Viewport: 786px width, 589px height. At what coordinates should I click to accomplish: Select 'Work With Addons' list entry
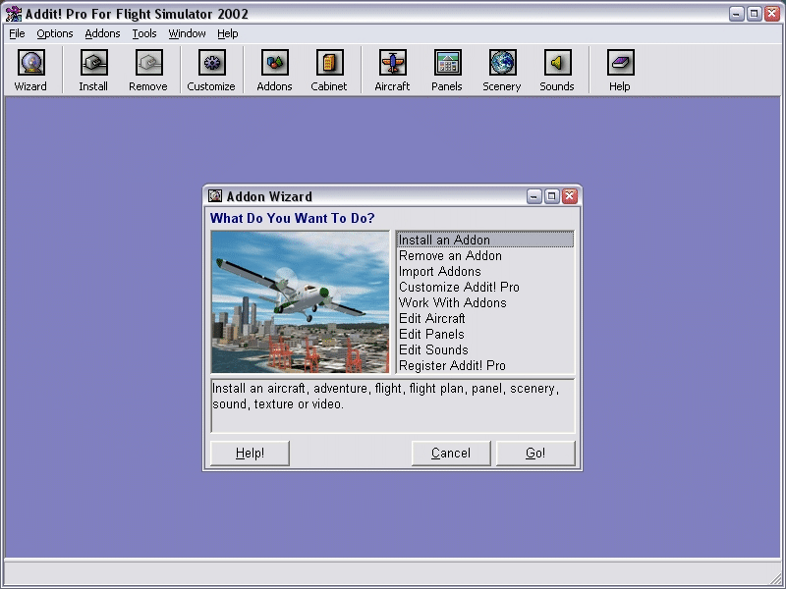pos(484,302)
